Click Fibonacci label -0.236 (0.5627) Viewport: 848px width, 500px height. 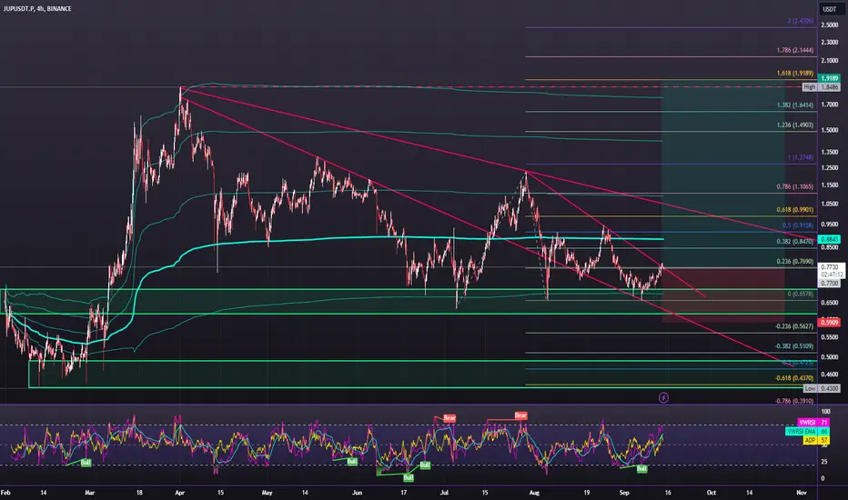point(794,326)
